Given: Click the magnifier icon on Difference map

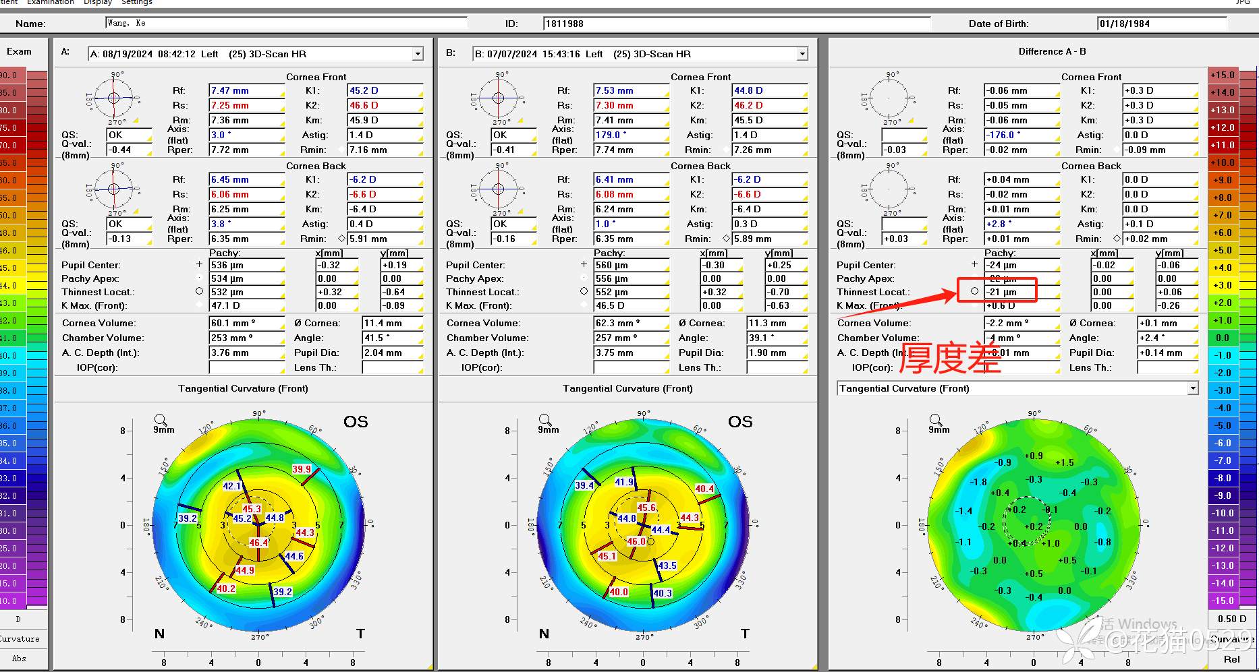Looking at the screenshot, I should 935,420.
